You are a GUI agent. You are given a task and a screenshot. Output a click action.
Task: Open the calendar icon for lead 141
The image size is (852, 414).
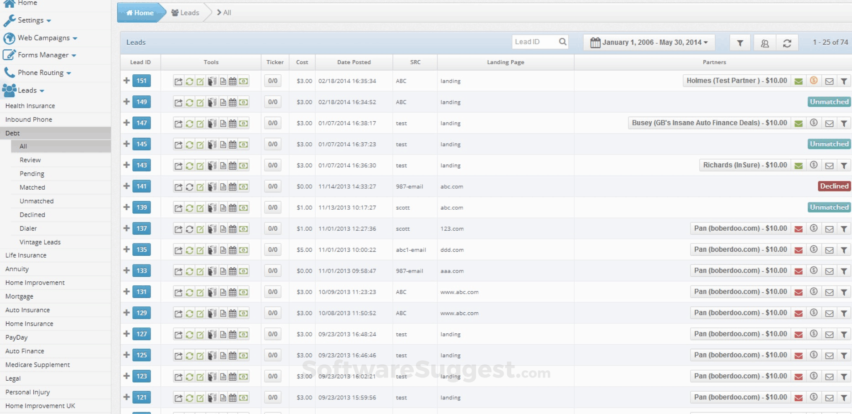(234, 186)
